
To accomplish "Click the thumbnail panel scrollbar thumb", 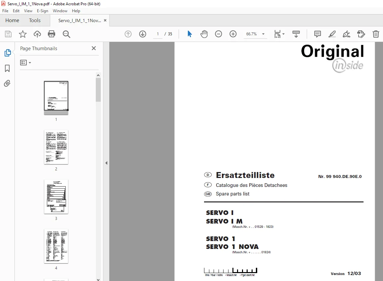I will pyautogui.click(x=98, y=90).
